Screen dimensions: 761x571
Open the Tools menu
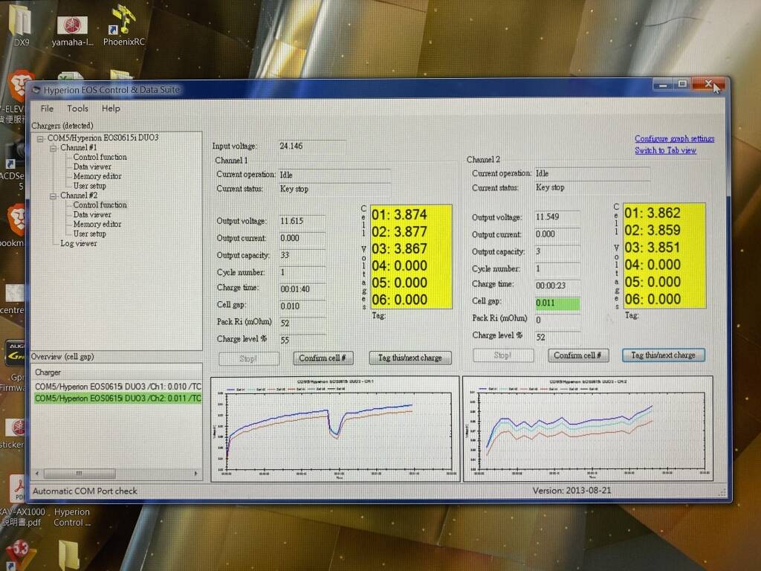(77, 109)
